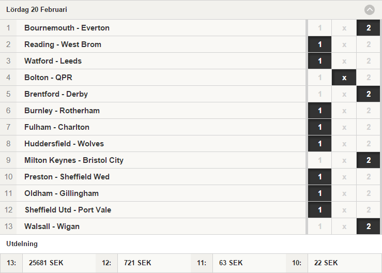Choose outcome 1 for Brentford - Derby

tap(319, 94)
